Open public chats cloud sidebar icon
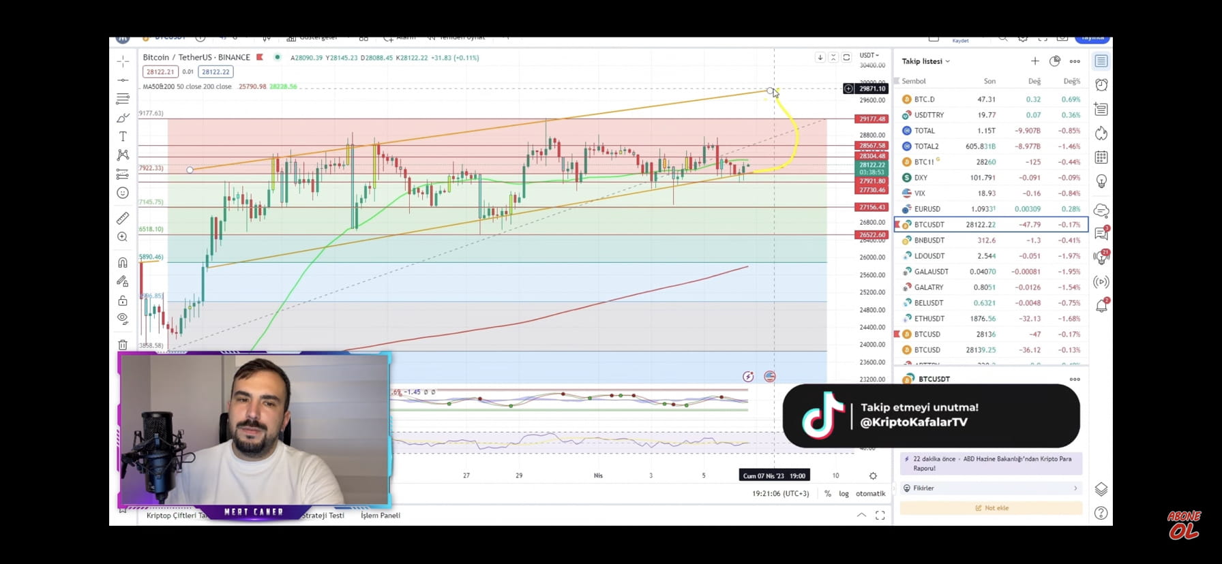The height and width of the screenshot is (564, 1222). click(x=1101, y=210)
